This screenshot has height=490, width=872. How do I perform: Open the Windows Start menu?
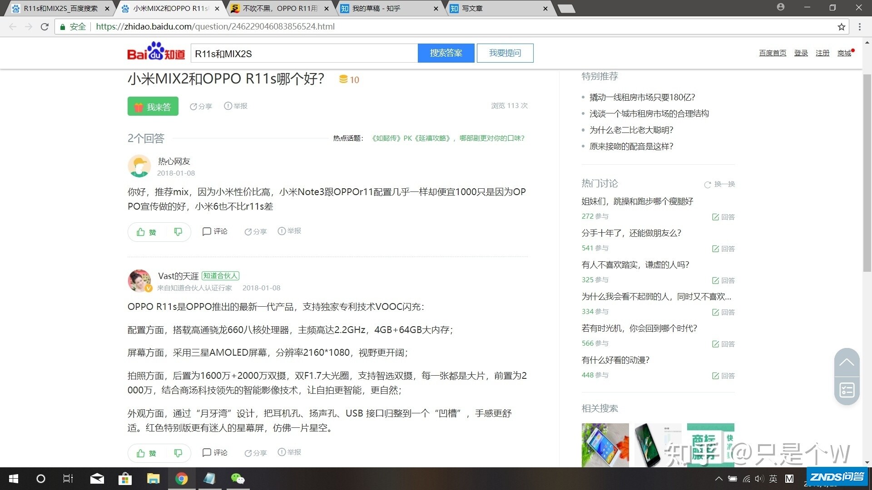[x=14, y=479]
